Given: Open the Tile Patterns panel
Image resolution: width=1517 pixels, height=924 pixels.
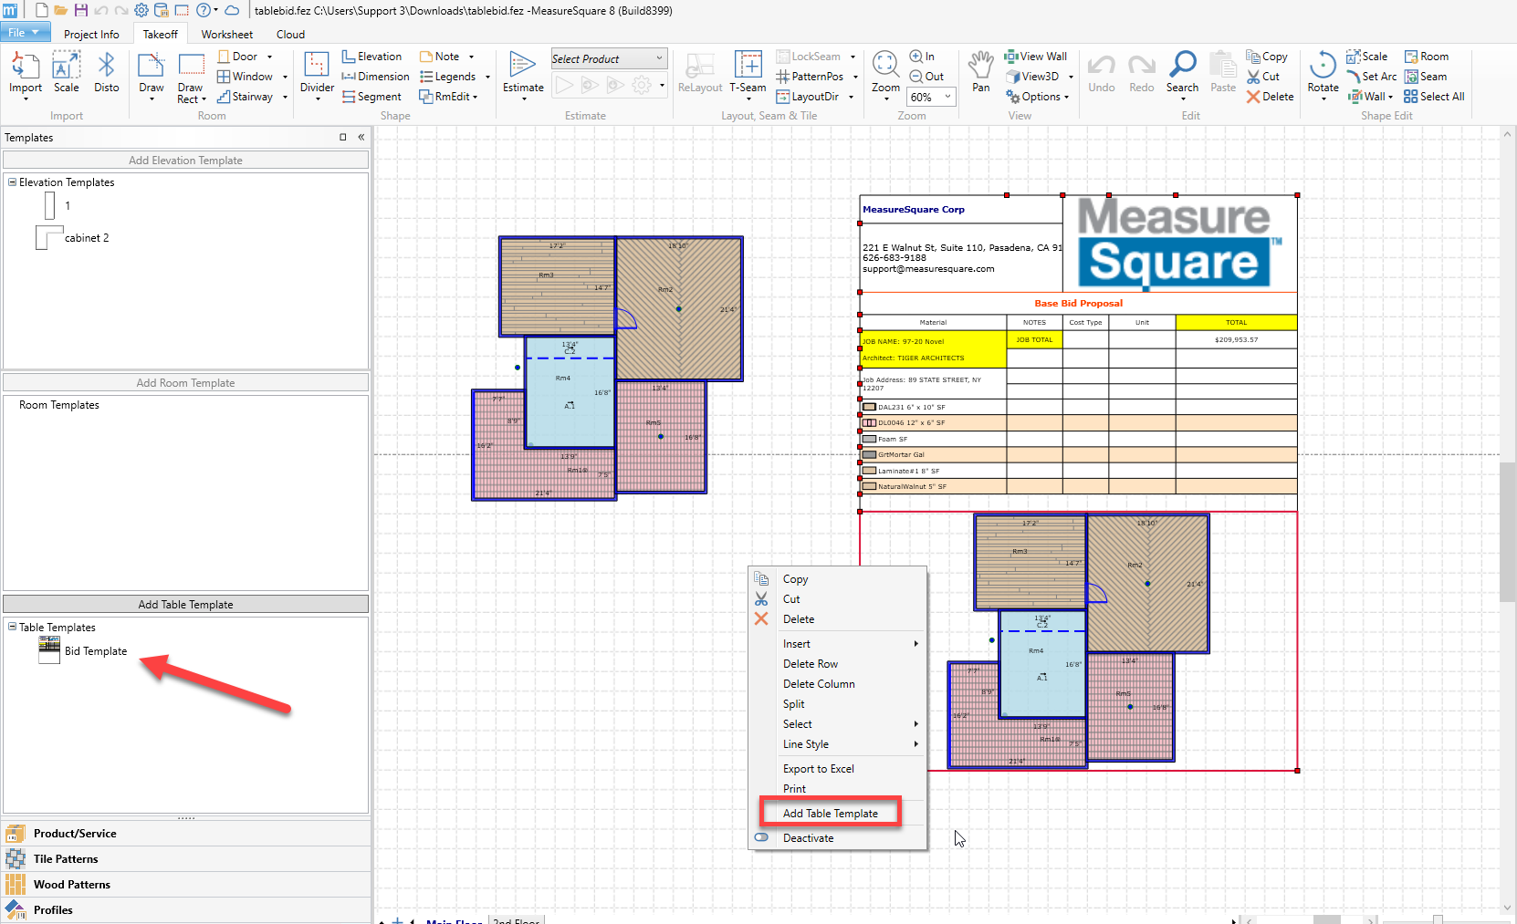Looking at the screenshot, I should coord(186,859).
